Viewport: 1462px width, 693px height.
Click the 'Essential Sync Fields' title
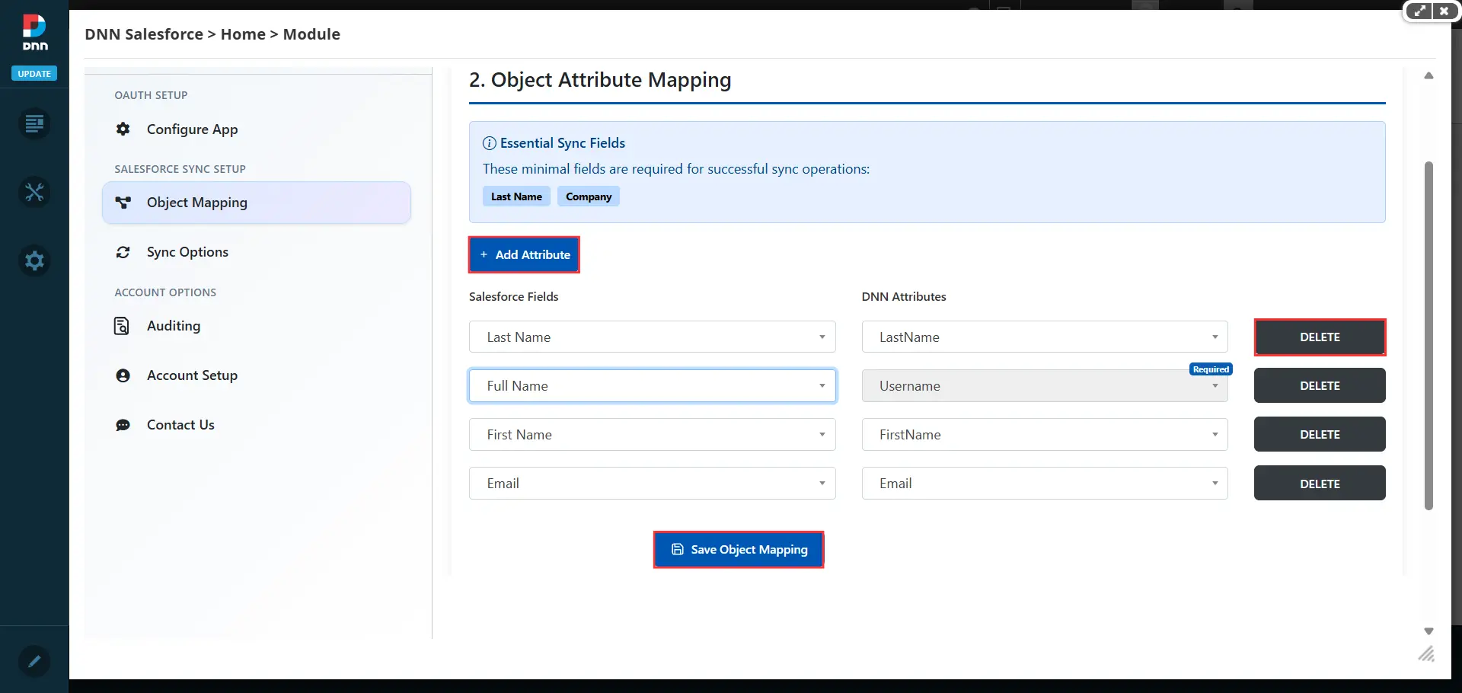pyautogui.click(x=563, y=143)
